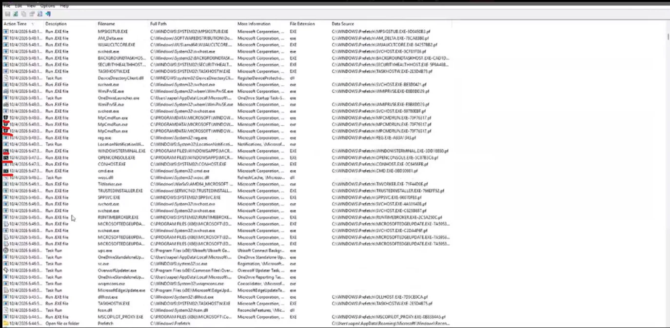Click the icon of the upc.exe row
This screenshot has height=328, width=670.
[x=5, y=251]
